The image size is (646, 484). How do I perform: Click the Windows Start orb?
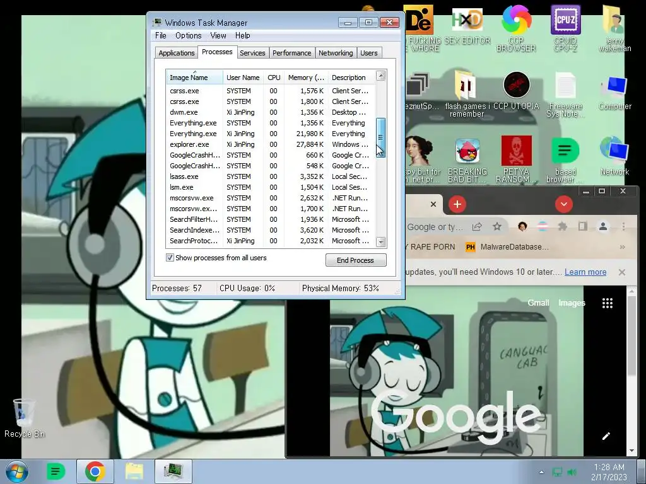tap(17, 471)
